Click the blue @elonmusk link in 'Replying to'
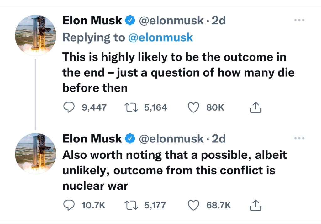 [x=160, y=37]
